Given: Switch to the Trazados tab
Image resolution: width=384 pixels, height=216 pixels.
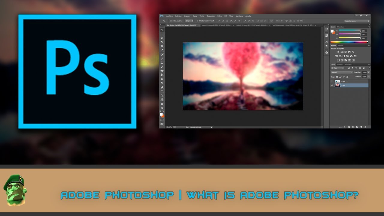Looking at the screenshot, I should tap(348, 64).
